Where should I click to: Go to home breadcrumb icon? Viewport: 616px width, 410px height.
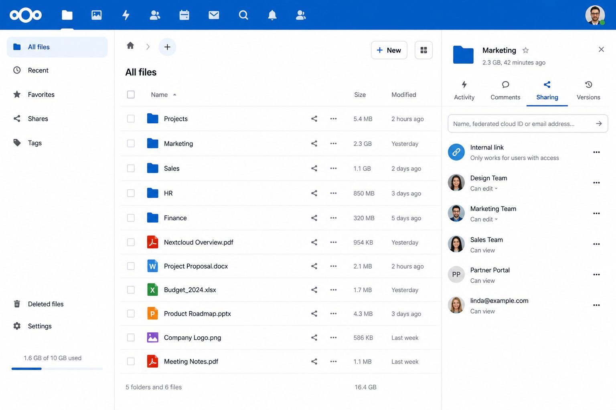tap(130, 46)
